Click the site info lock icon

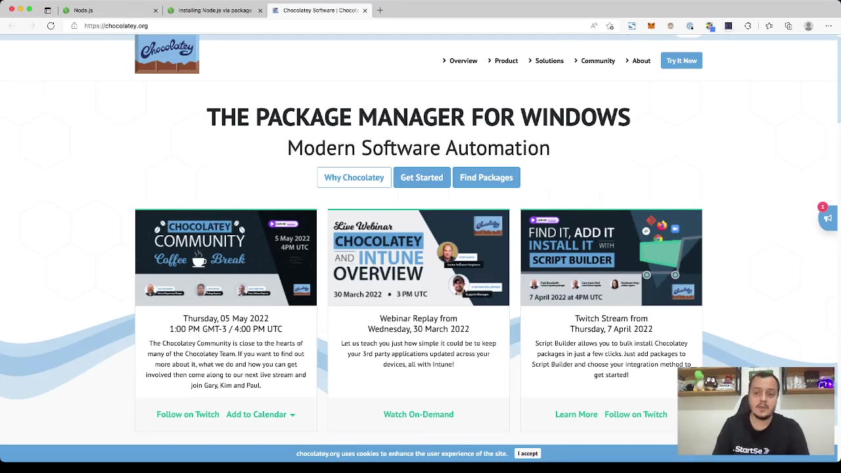[x=74, y=26]
